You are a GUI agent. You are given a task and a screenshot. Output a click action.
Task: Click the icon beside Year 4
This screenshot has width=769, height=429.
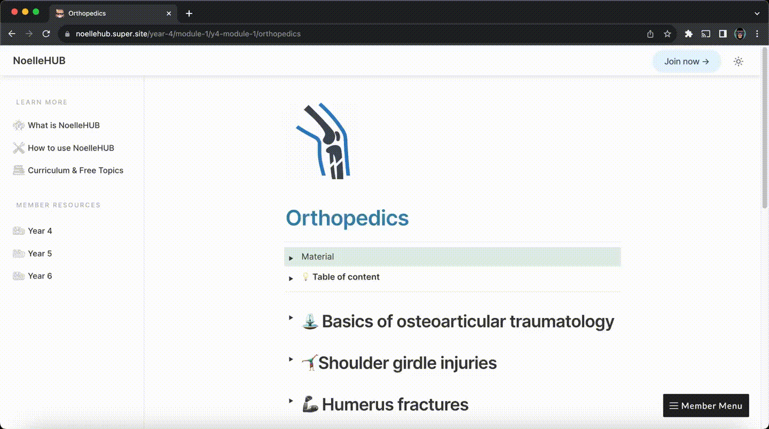tap(19, 231)
